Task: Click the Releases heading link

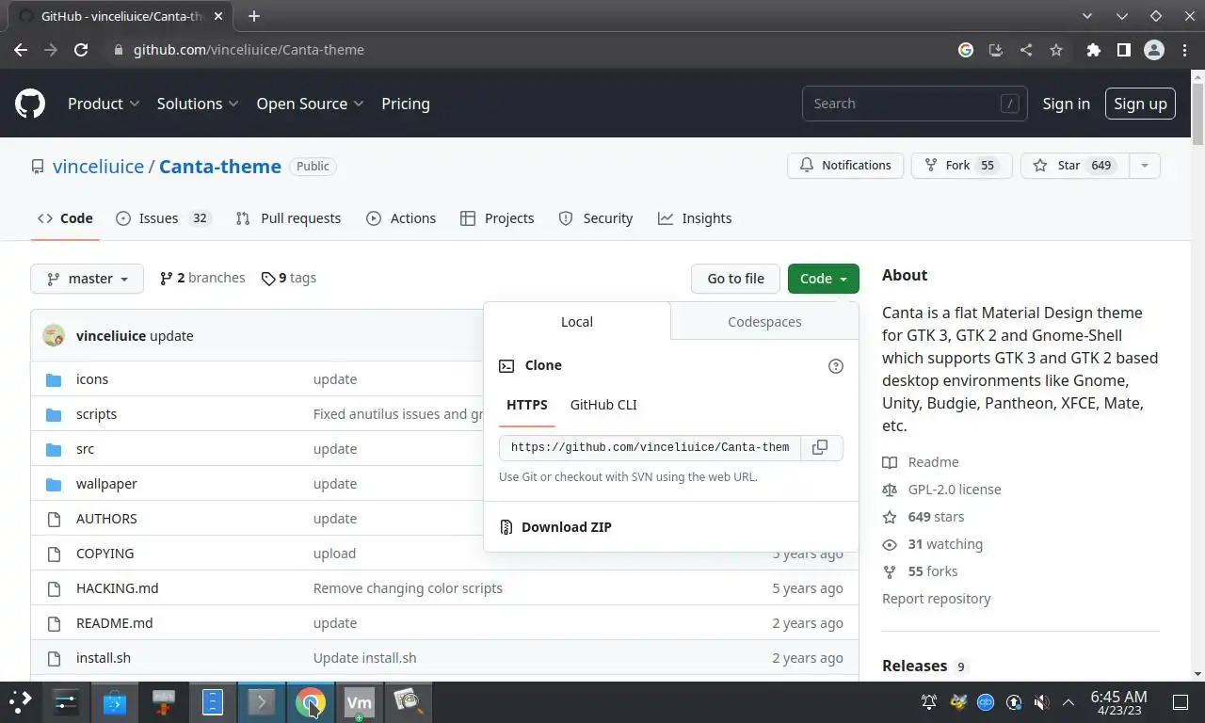Action: tap(914, 666)
